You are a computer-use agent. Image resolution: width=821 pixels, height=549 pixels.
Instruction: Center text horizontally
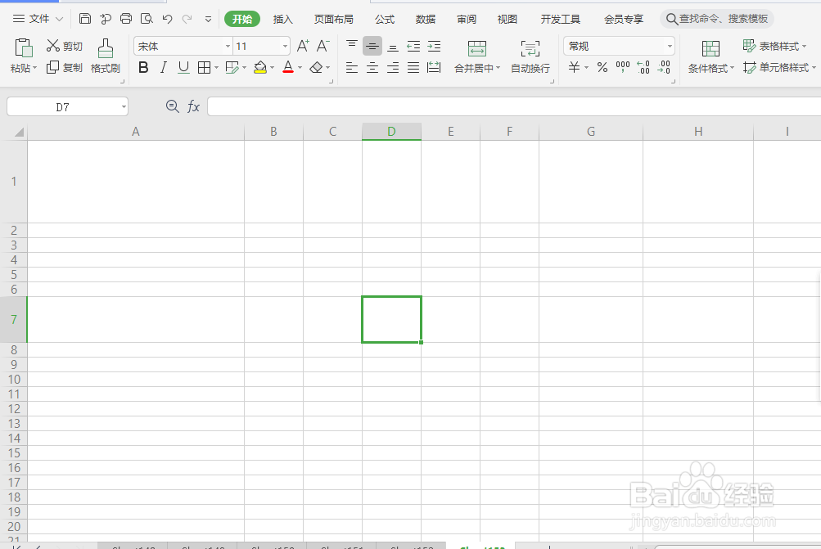click(x=372, y=68)
